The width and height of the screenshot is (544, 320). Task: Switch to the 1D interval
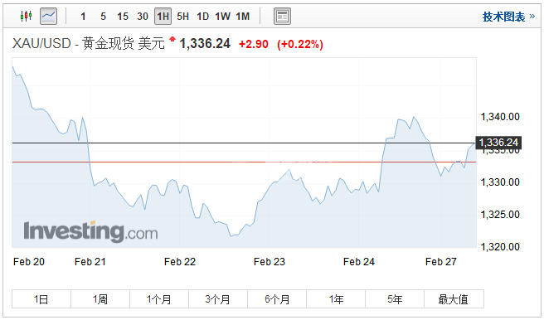coord(202,17)
